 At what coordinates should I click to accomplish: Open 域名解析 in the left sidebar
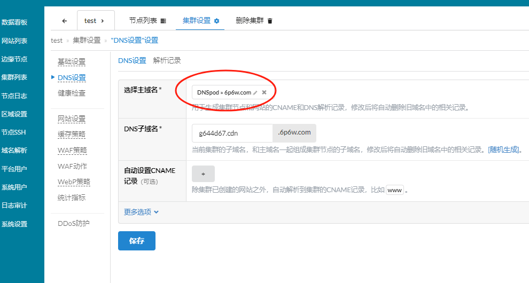(x=14, y=151)
